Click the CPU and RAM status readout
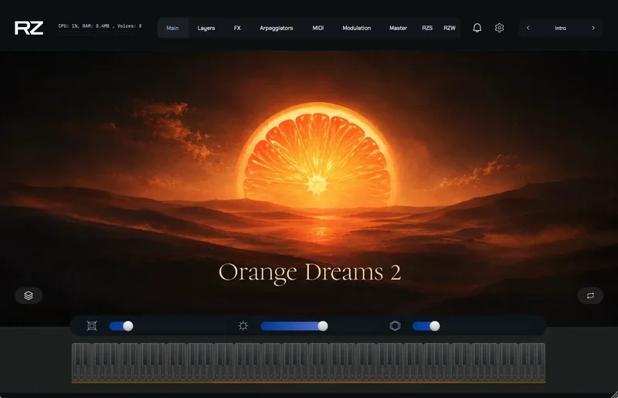This screenshot has width=618, height=398. pyautogui.click(x=100, y=26)
